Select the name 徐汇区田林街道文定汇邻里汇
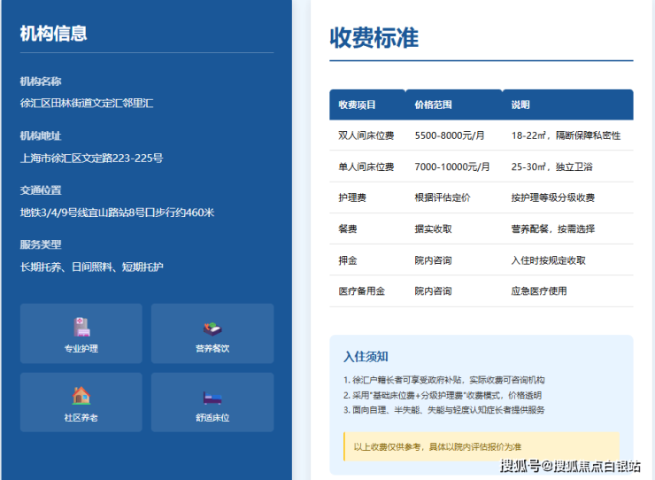Image resolution: width=655 pixels, height=480 pixels. click(87, 103)
